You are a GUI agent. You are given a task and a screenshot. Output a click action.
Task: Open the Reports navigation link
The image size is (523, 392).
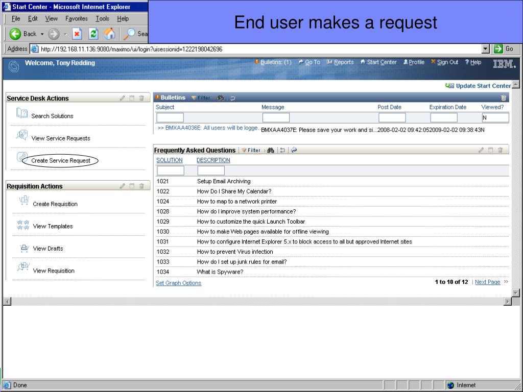[340, 62]
